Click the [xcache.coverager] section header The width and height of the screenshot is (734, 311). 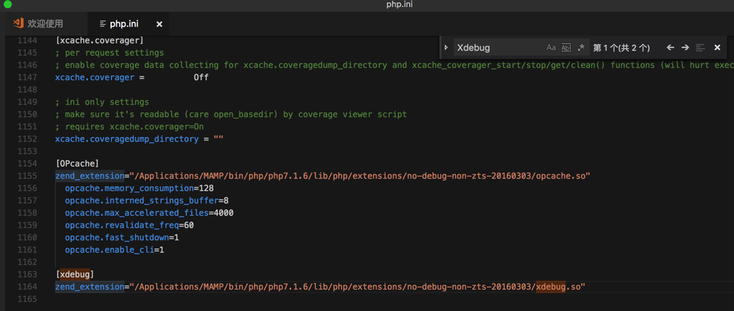[100, 40]
